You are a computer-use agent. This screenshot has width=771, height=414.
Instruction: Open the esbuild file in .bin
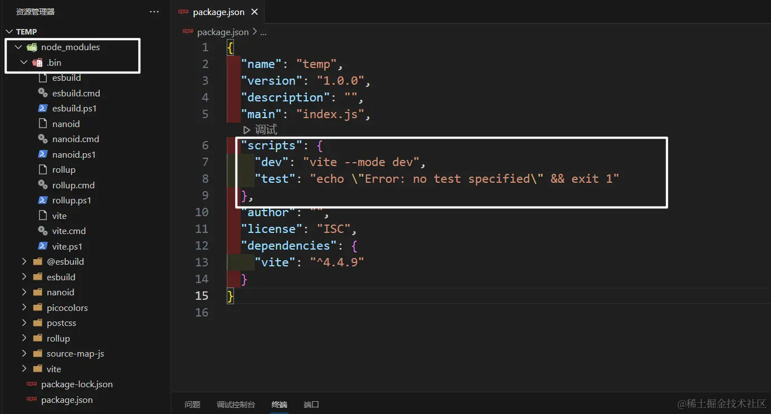[66, 78]
